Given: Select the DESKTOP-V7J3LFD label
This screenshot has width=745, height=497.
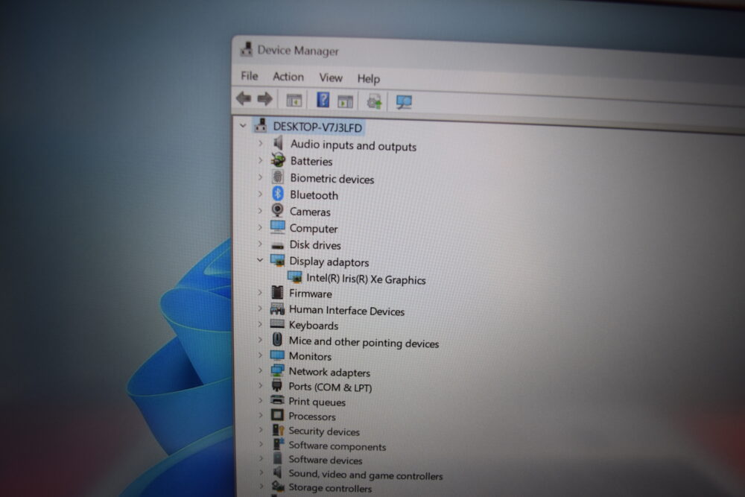Looking at the screenshot, I should point(317,127).
